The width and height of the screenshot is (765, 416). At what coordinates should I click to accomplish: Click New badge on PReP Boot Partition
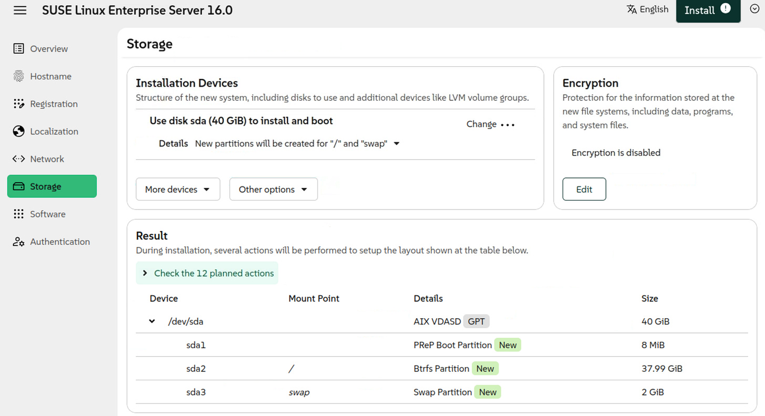508,345
